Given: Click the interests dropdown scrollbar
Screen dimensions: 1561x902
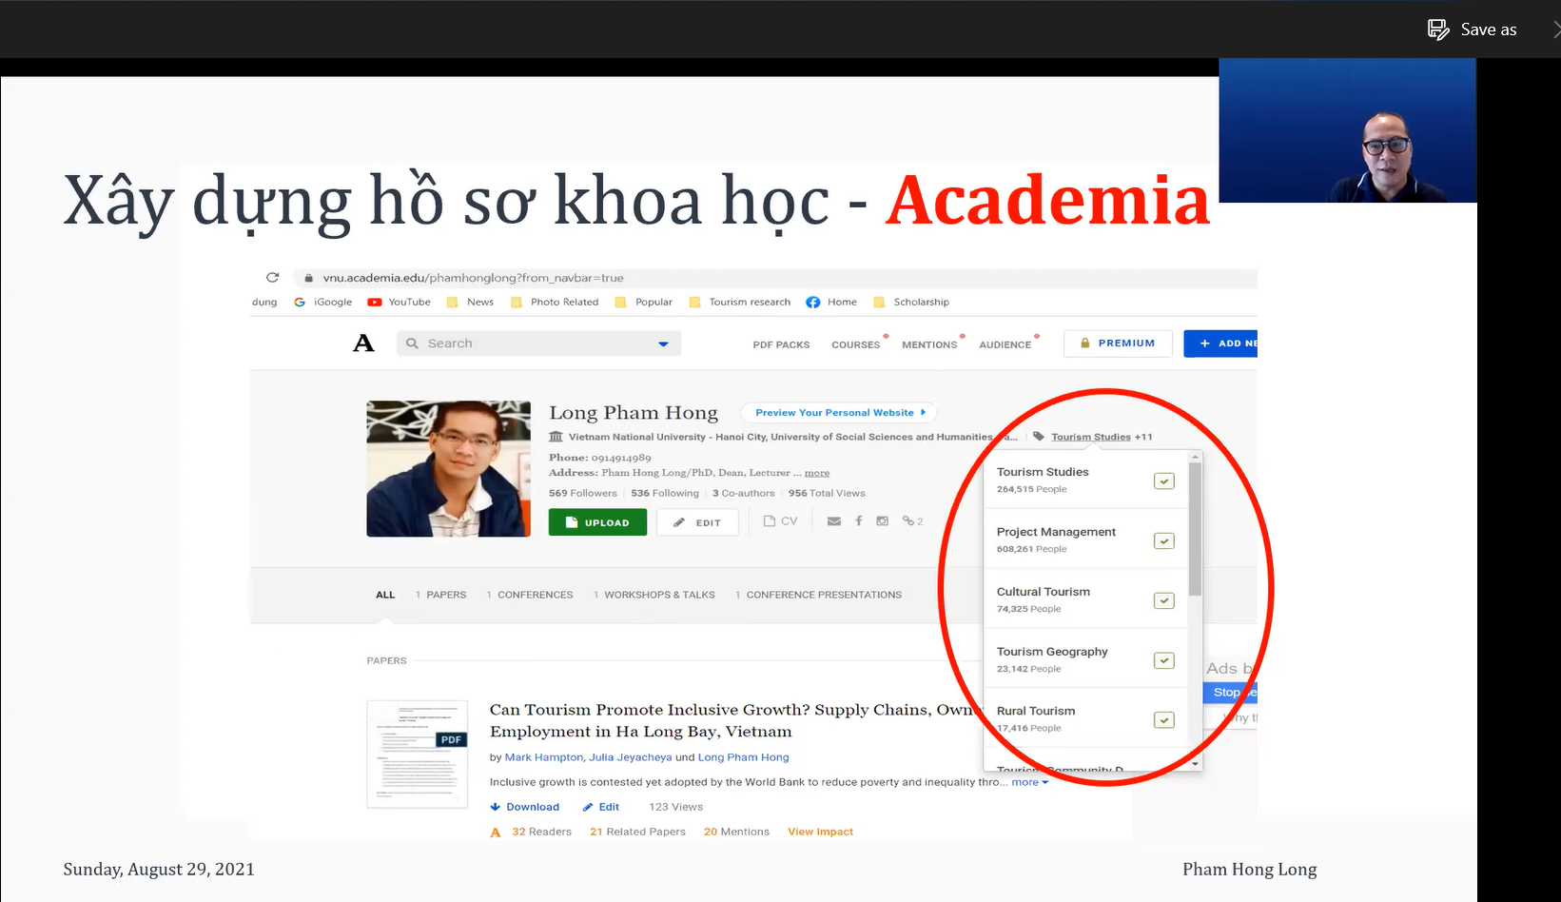Looking at the screenshot, I should click(x=1196, y=529).
